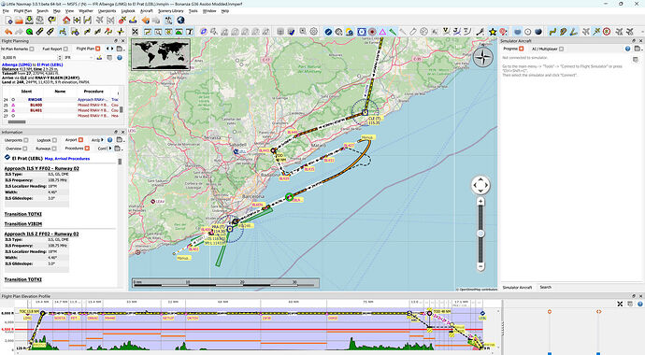
Task: Open Information panel tab options dropdown
Action: point(120,140)
